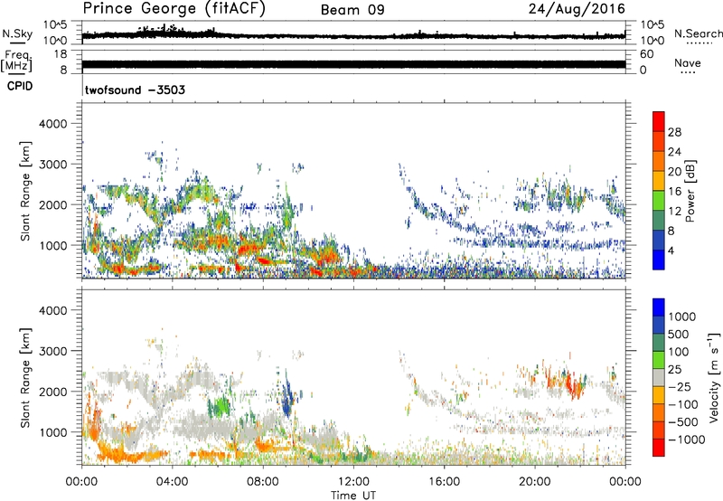Image resolution: width=723 pixels, height=501 pixels.
Task: Click the '16:00' time tick label
Action: (444, 482)
